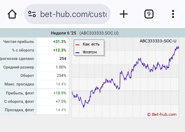185x132 pixels.
Task: Open the tab switcher showing 9 tabs
Action: pos(149,14)
